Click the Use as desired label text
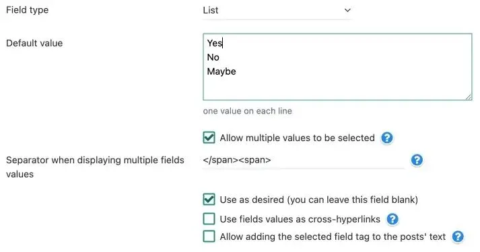Screen dimensions: 480x252 coord(318,200)
